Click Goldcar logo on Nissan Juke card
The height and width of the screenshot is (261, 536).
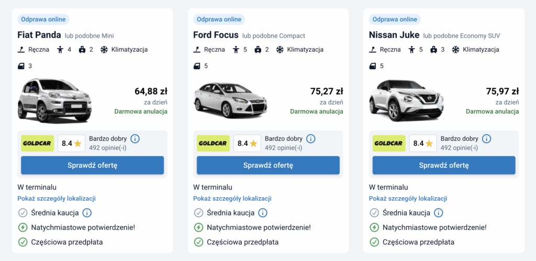tap(389, 143)
